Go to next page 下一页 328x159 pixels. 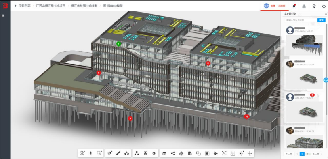[x=316, y=154]
